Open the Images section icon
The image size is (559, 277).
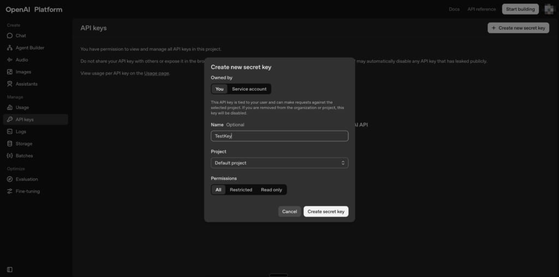coord(10,72)
